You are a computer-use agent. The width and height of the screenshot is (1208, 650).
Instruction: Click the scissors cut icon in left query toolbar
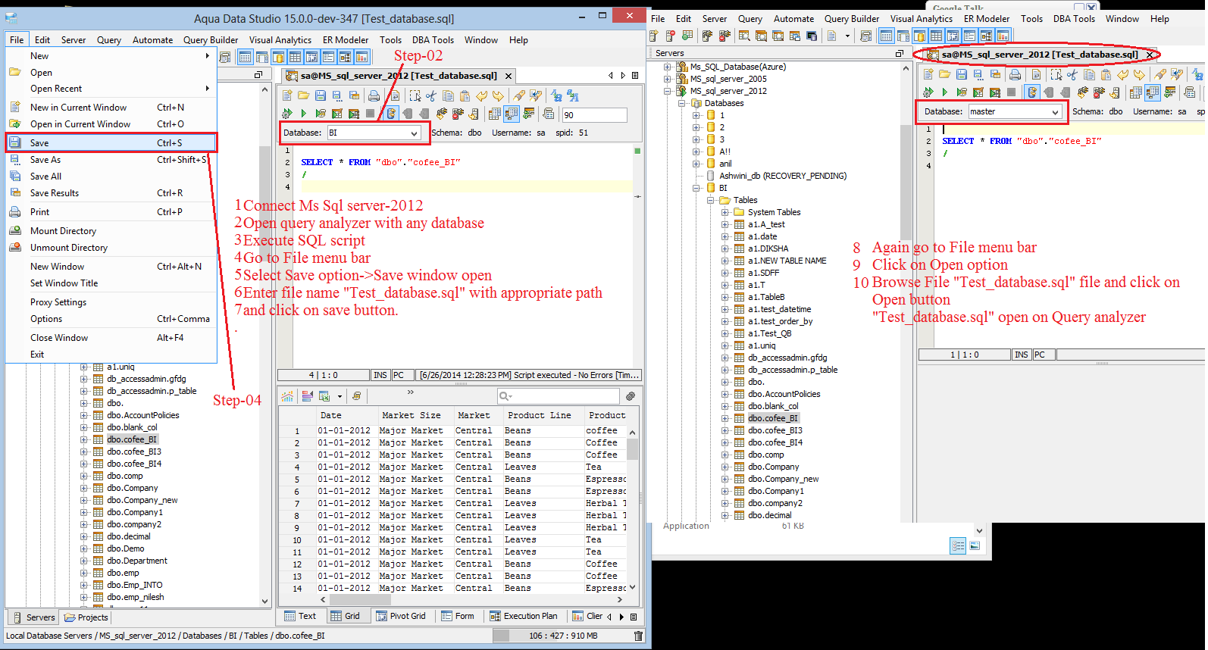[431, 95]
